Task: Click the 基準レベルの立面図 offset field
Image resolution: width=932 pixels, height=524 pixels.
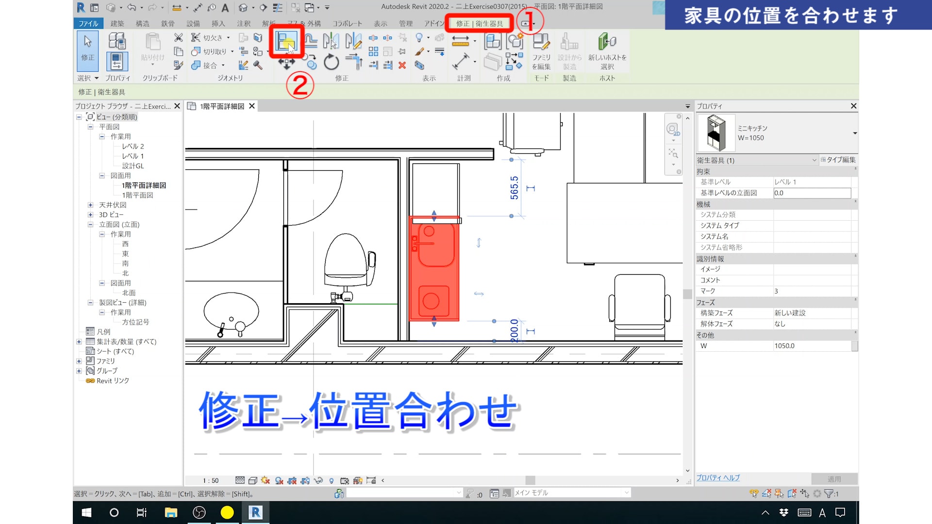Action: (812, 193)
